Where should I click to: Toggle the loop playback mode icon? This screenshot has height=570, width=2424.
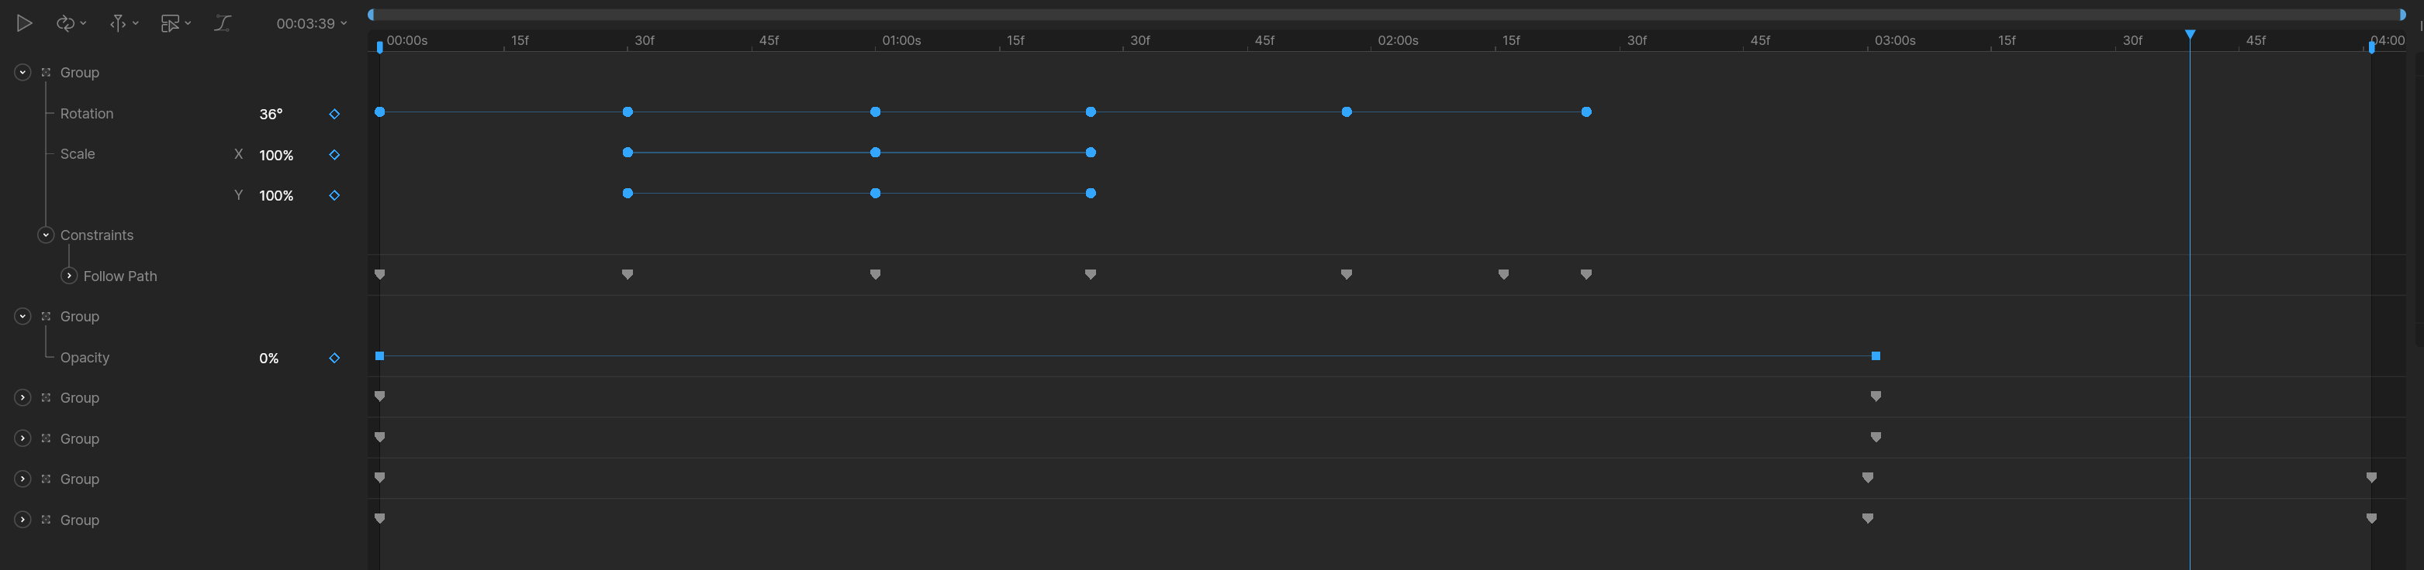65,23
